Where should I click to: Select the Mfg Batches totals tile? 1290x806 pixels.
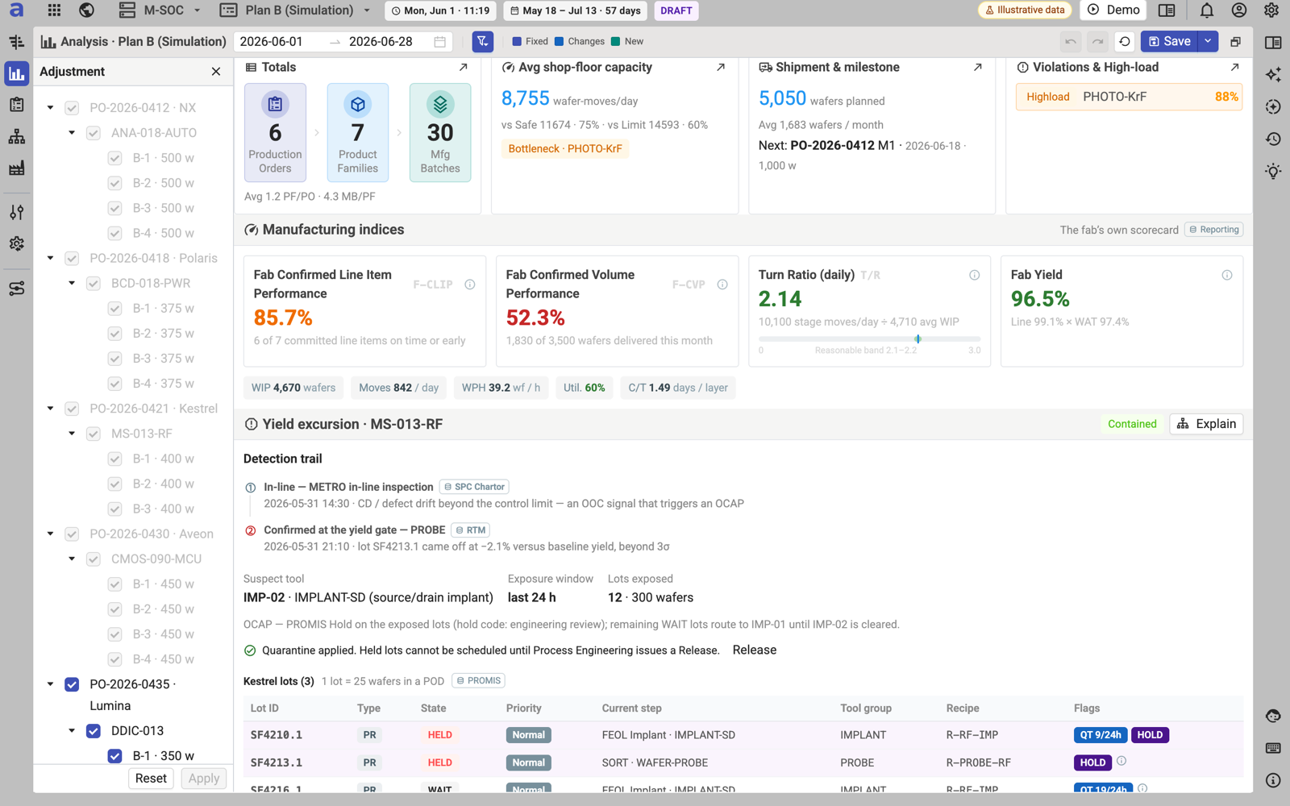[x=440, y=133]
